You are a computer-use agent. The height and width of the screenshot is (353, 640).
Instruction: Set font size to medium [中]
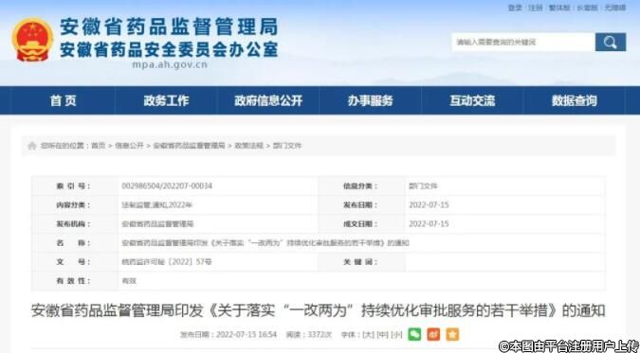click(x=382, y=335)
